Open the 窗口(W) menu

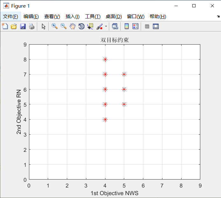tap(136, 17)
